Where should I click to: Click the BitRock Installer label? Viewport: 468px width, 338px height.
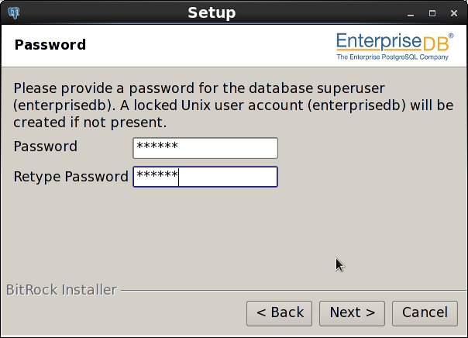point(61,290)
